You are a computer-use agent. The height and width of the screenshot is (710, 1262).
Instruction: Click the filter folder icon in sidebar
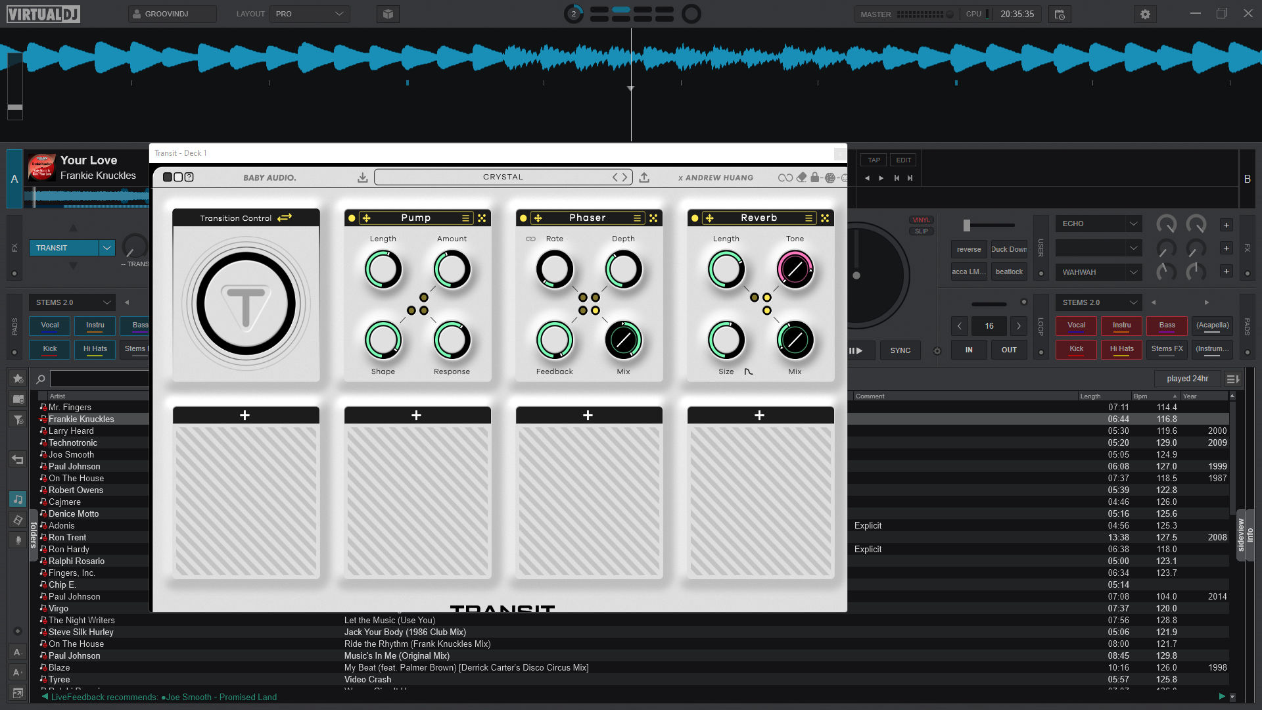tap(18, 419)
